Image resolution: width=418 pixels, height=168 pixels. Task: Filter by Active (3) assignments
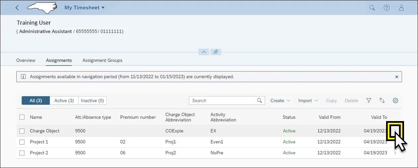pyautogui.click(x=64, y=100)
